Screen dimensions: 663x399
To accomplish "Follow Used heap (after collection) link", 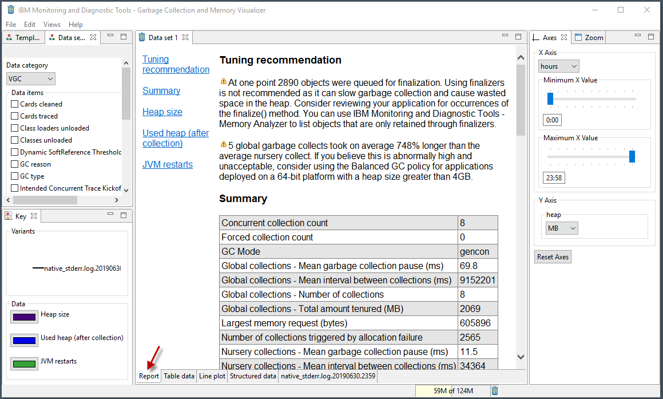I will click(176, 139).
